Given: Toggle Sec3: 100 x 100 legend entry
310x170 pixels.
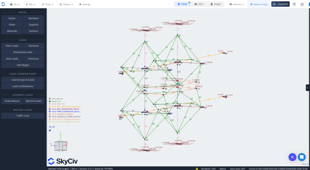Looking at the screenshot, I should [x=57, y=104].
